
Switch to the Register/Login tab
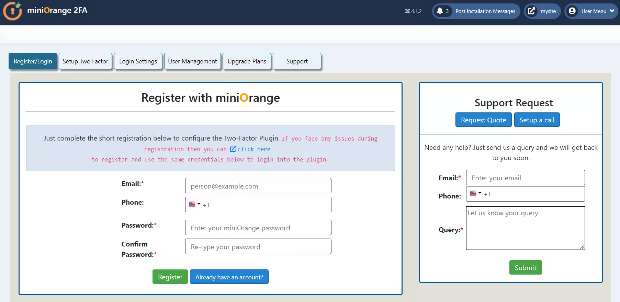(x=33, y=61)
